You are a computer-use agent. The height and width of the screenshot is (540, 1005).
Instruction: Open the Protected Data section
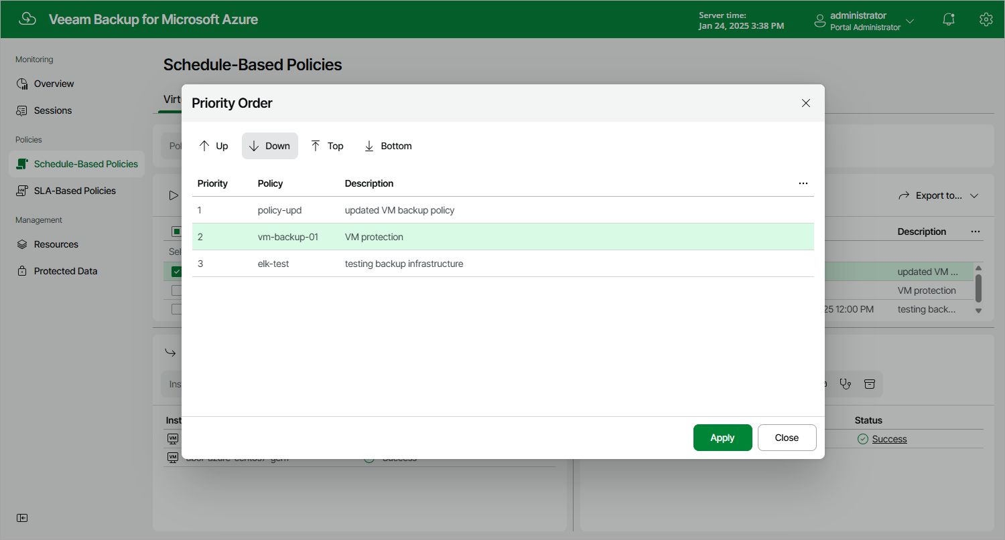65,270
